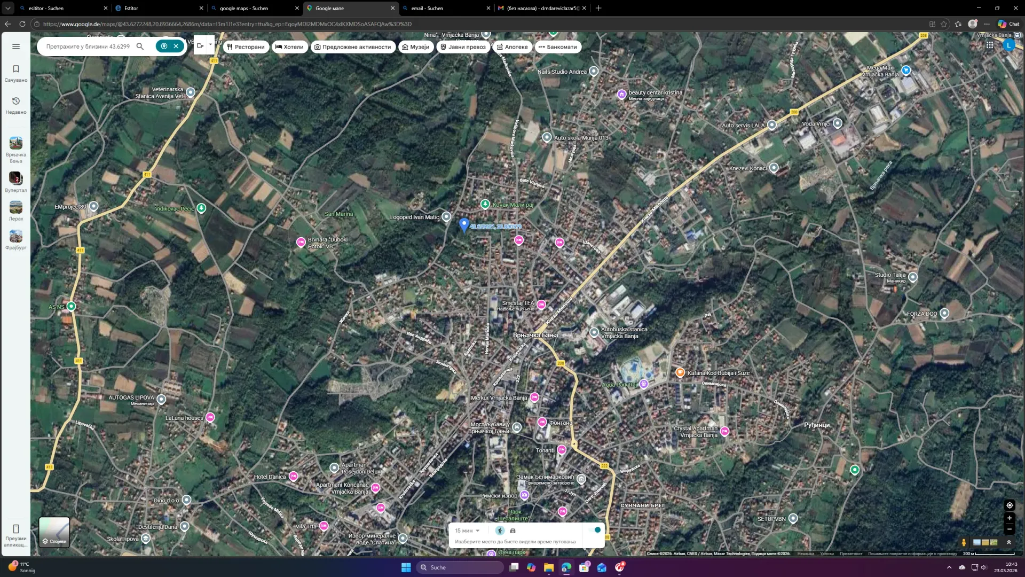Click the search input field for nearby places
This screenshot has height=577, width=1025.
tap(88, 46)
